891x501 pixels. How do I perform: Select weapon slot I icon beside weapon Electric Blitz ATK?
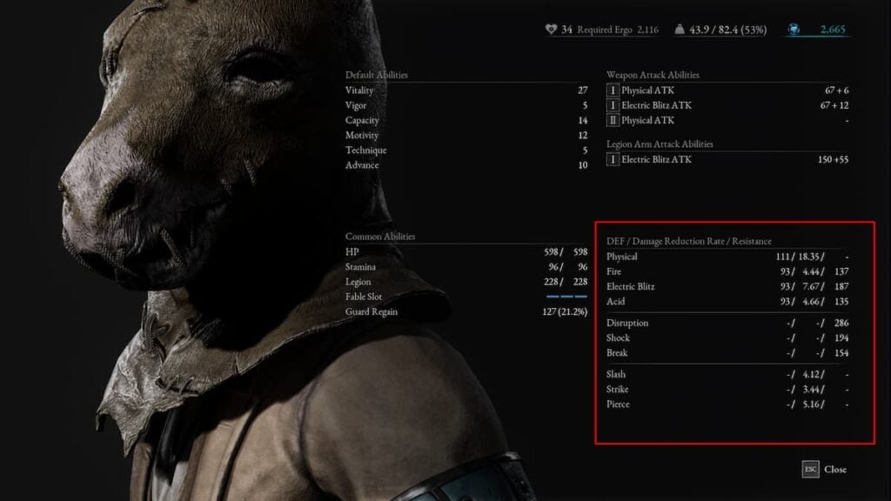click(613, 105)
